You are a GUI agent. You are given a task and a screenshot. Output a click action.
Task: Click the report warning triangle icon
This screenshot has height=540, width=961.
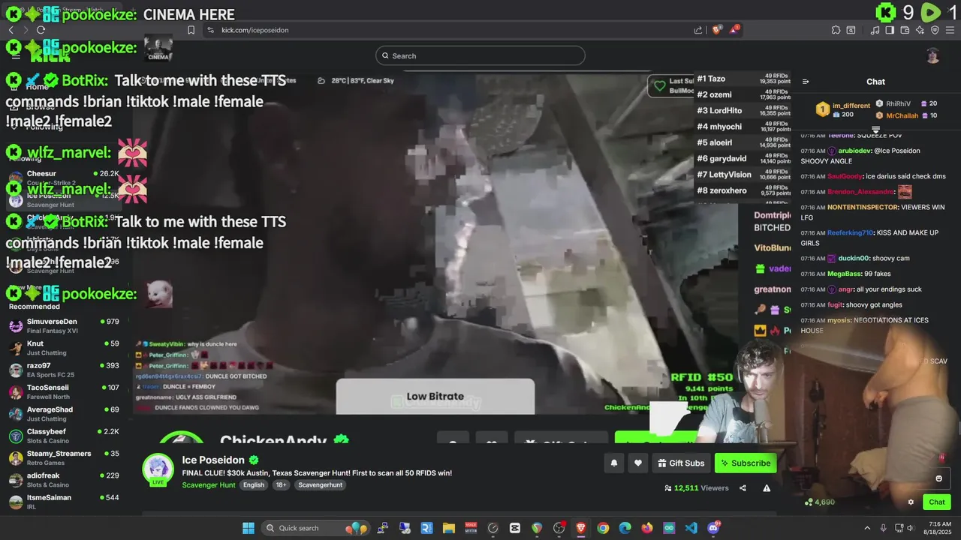767,488
